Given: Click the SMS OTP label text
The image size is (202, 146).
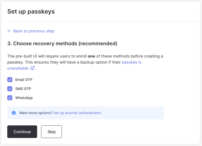Looking at the screenshot, I should click(x=23, y=89).
